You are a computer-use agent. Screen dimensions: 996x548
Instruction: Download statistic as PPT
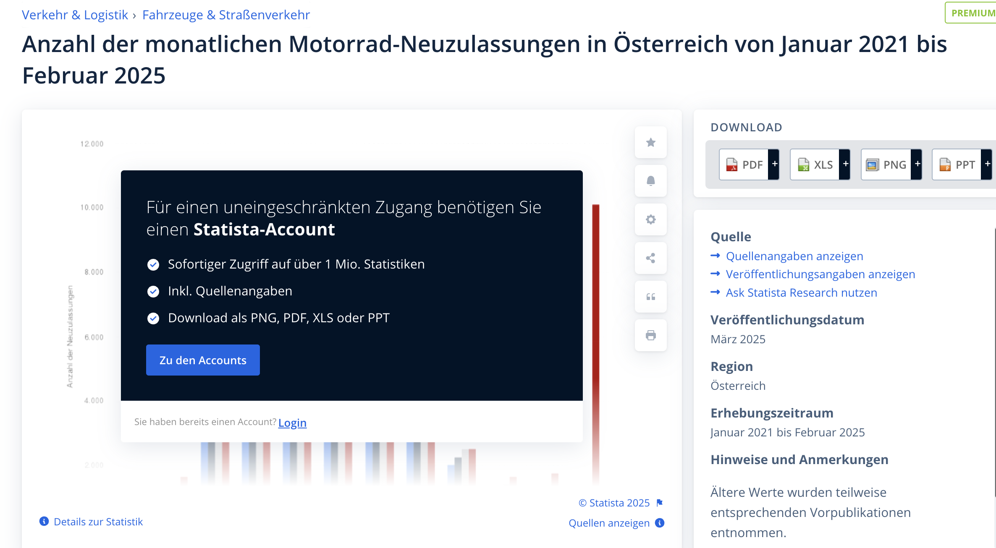click(x=957, y=164)
